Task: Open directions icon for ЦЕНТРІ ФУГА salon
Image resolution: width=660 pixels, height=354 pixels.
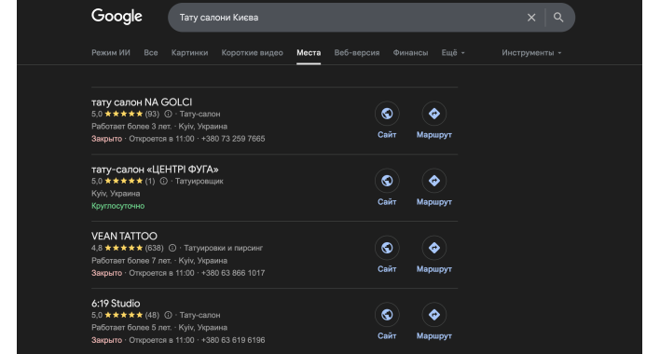Action: pyautogui.click(x=434, y=181)
